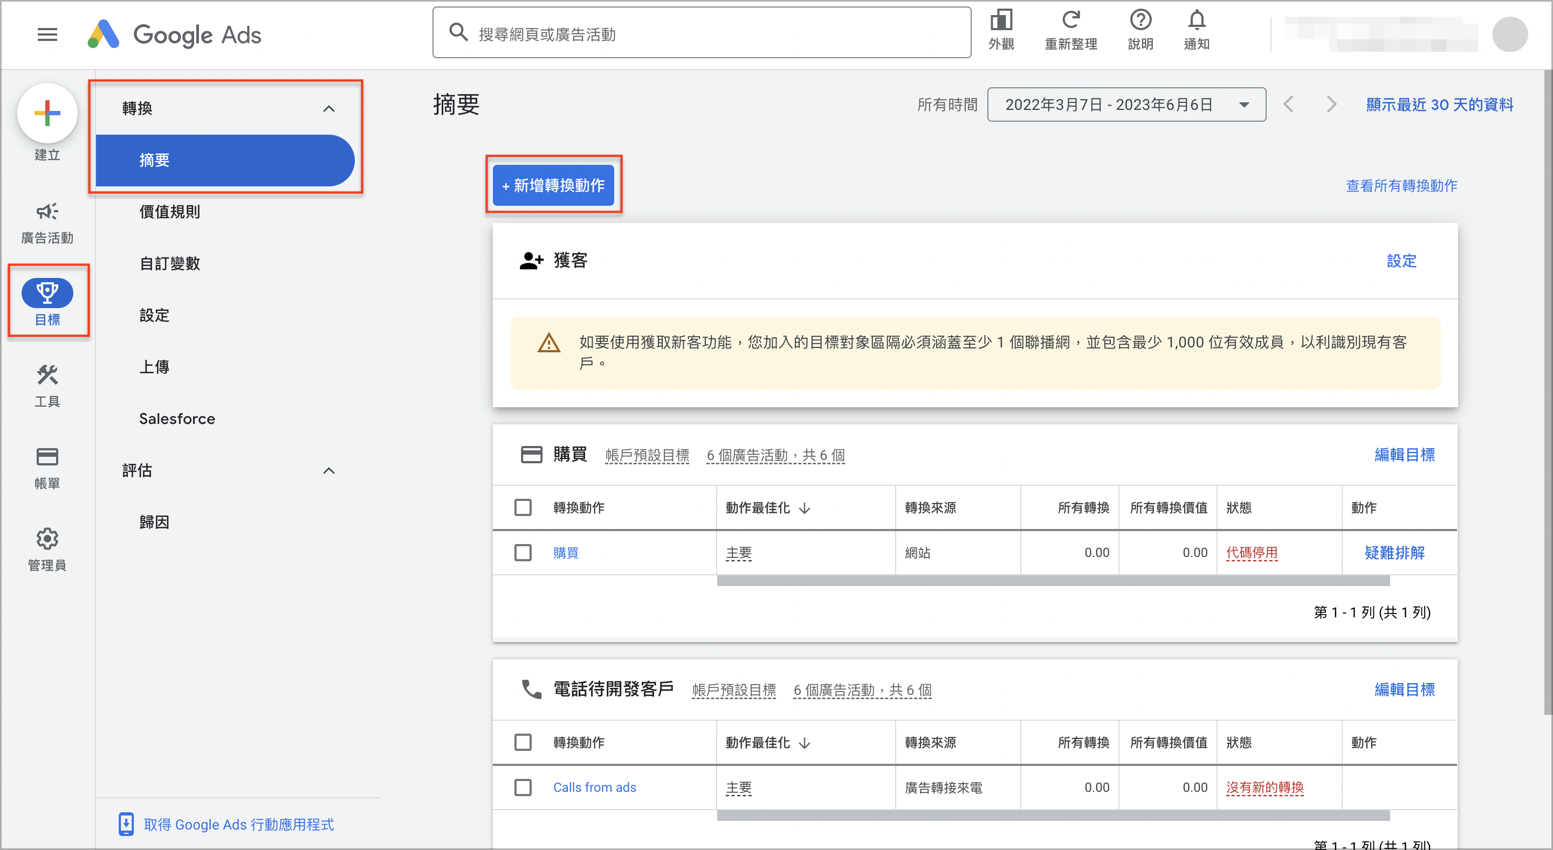
Task: Click 所有轉換價值 header in 購買 table
Action: 1169,507
